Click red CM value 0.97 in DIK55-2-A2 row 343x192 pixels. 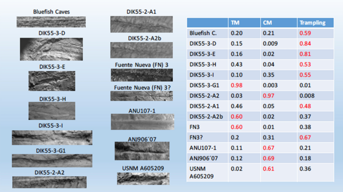click(x=268, y=95)
